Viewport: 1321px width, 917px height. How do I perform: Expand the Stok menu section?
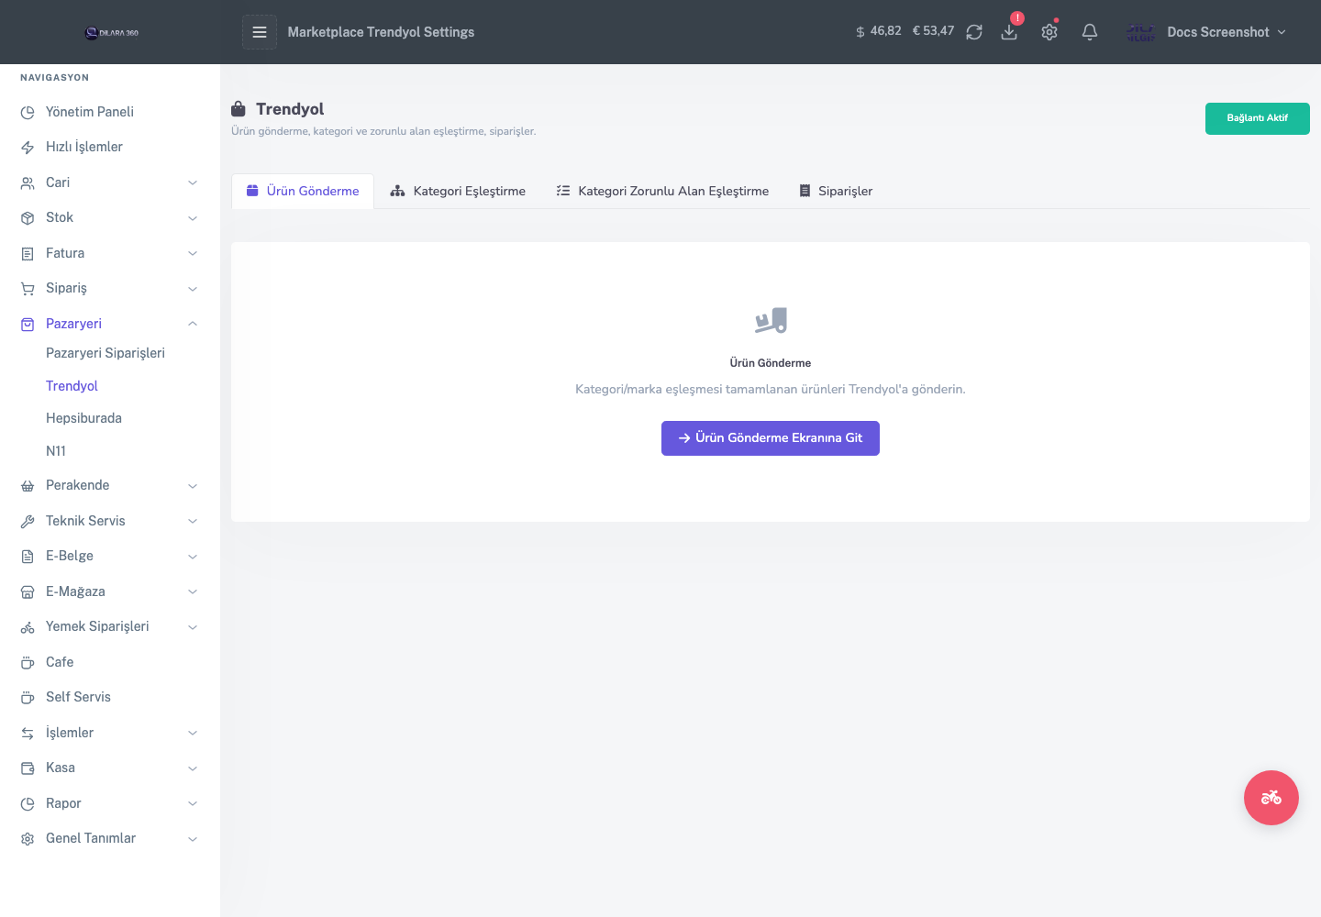click(x=110, y=217)
